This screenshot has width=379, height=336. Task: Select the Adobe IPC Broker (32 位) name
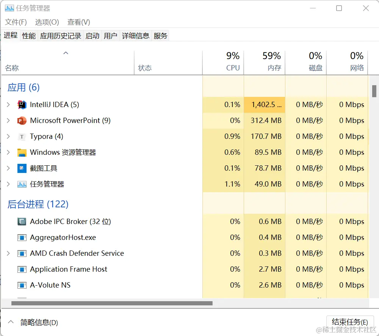pyautogui.click(x=70, y=221)
